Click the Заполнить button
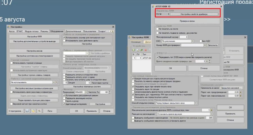 [x=213, y=45]
